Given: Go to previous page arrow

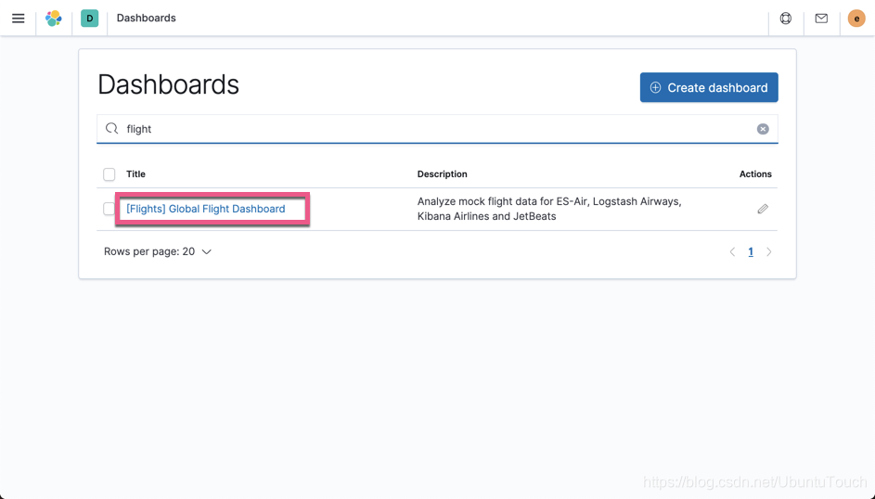Looking at the screenshot, I should (732, 252).
